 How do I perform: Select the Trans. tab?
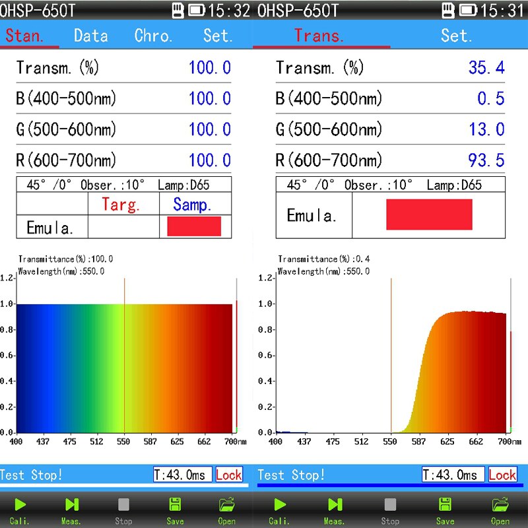click(x=319, y=36)
